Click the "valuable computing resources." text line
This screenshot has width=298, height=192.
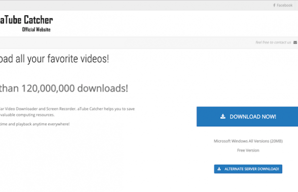[27, 115]
